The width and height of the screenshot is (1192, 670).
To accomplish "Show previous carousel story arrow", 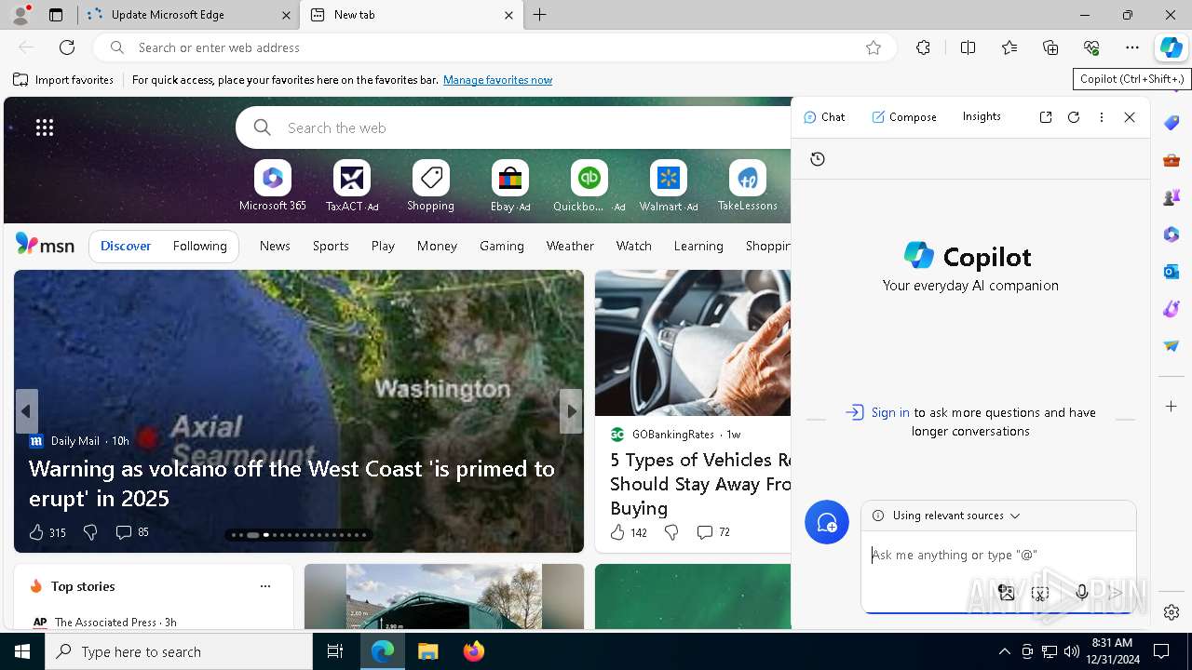I will coord(26,411).
